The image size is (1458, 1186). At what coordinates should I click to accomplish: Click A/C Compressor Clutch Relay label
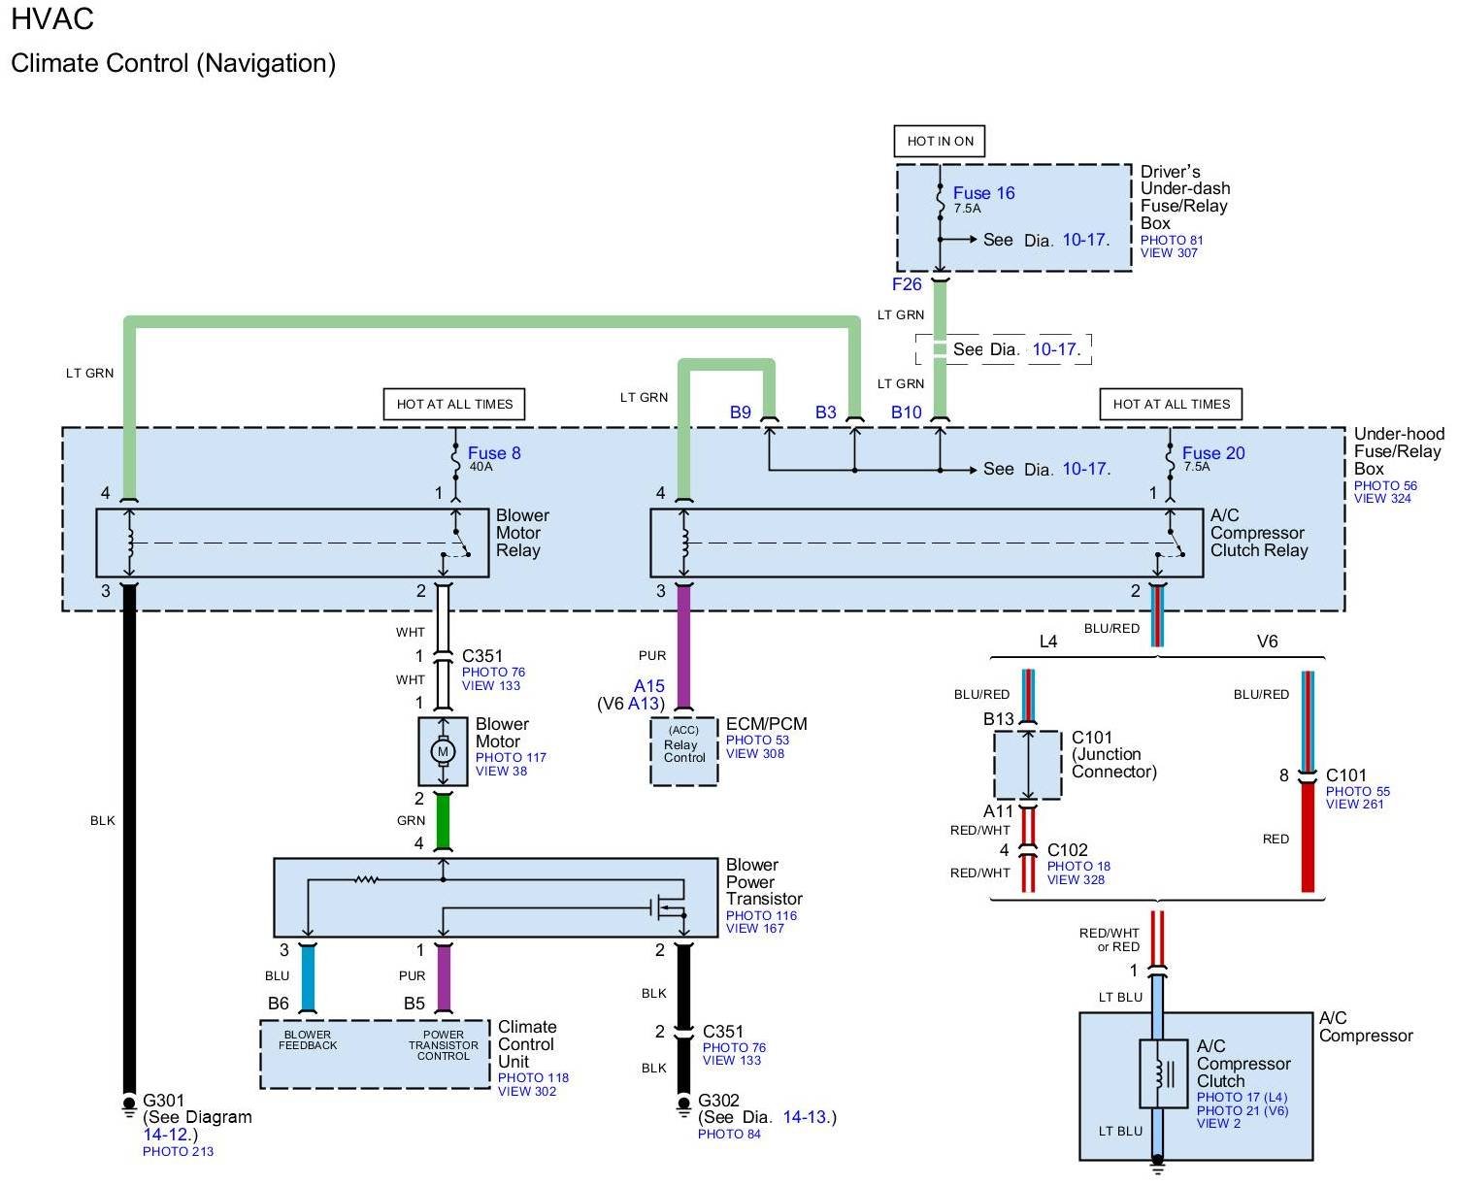tap(1259, 533)
